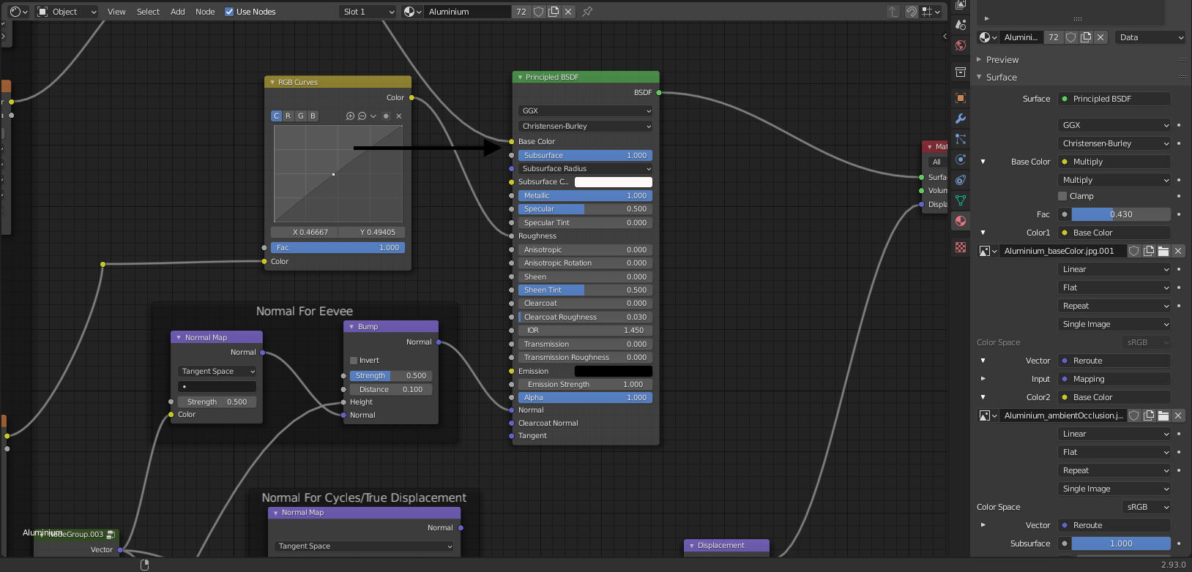Delete selected point in RGB Curves
Viewport: 1192px width, 572px height.
pos(399,116)
